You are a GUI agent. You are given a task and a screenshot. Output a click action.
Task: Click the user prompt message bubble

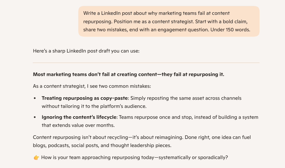(169, 21)
